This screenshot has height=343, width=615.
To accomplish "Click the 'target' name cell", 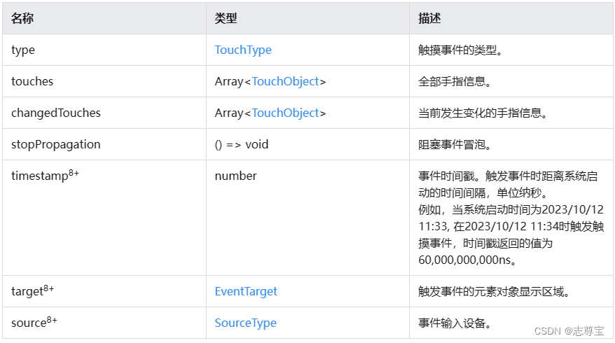I will click(x=104, y=291).
